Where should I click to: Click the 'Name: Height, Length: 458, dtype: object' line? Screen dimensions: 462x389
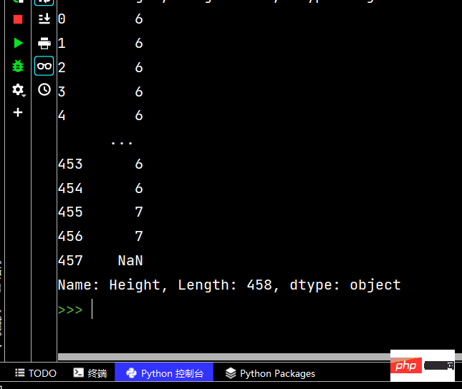(x=229, y=285)
